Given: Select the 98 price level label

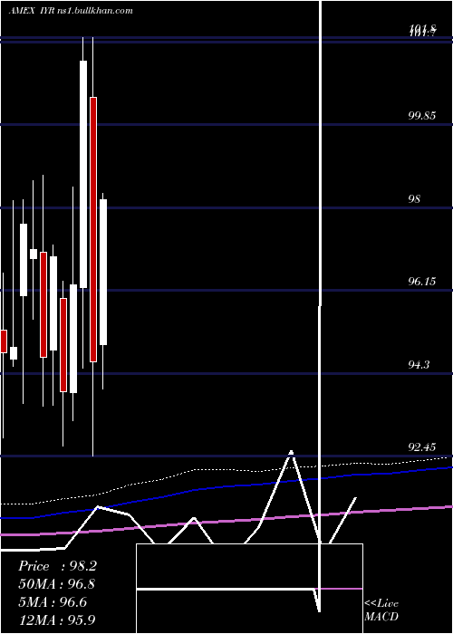Looking at the screenshot, I should [x=415, y=199].
